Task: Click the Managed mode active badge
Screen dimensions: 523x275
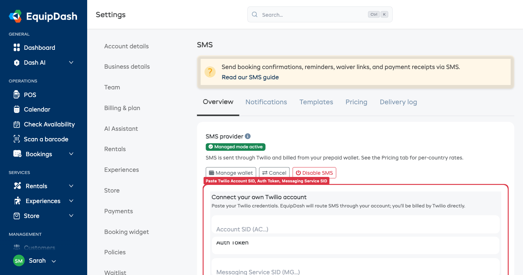Action: tap(236, 147)
